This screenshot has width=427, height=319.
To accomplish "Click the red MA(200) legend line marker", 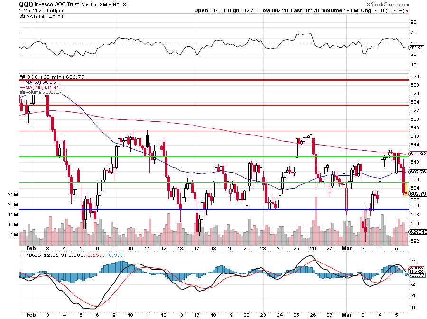I will tap(22, 87).
